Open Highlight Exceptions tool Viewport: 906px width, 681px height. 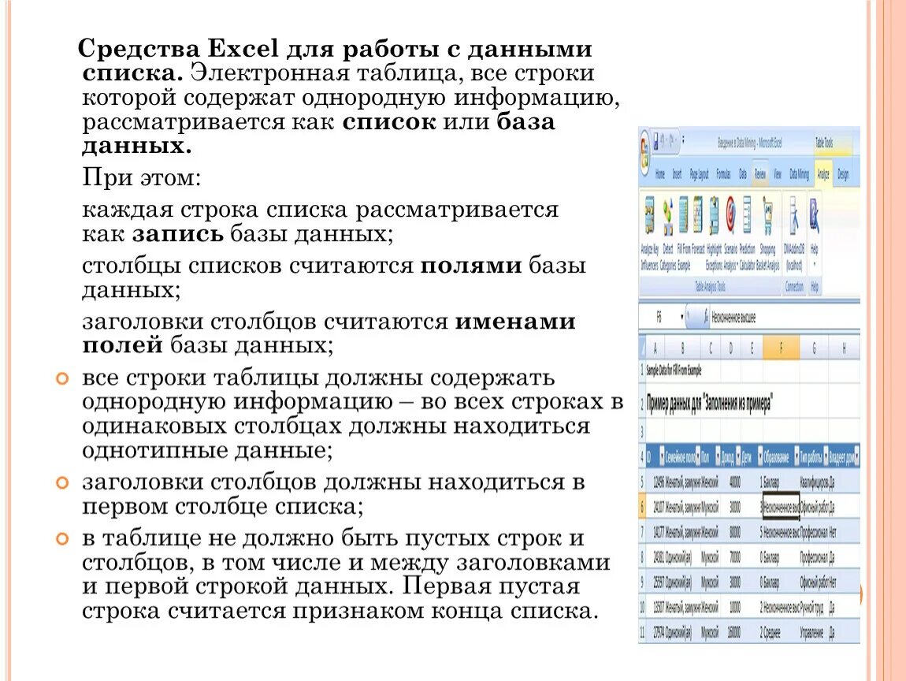click(715, 234)
